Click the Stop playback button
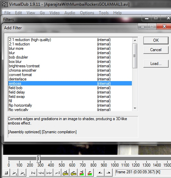The image size is (171, 178). (6, 173)
